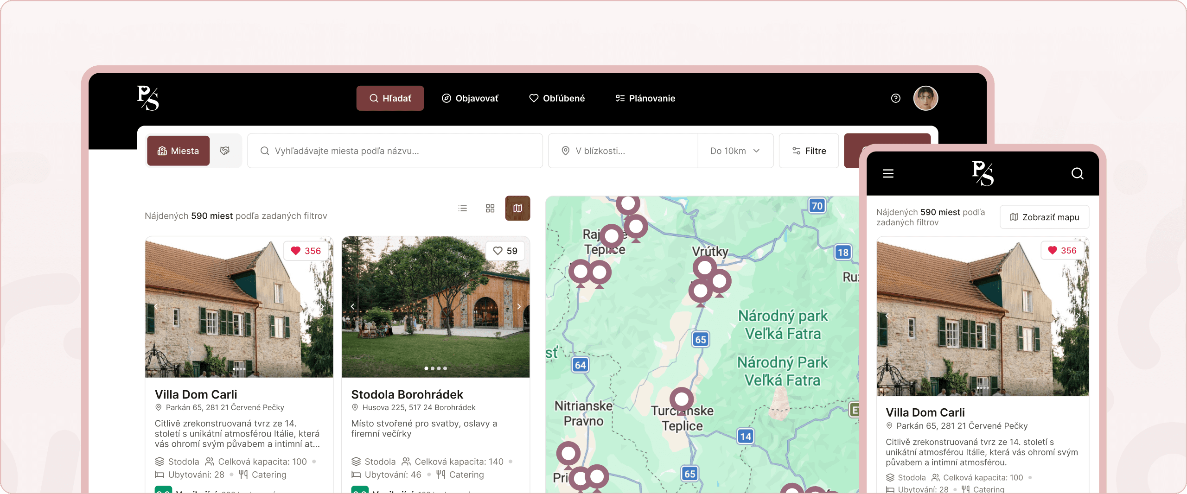Select the Miesta category toggle
The width and height of the screenshot is (1187, 494).
(179, 151)
